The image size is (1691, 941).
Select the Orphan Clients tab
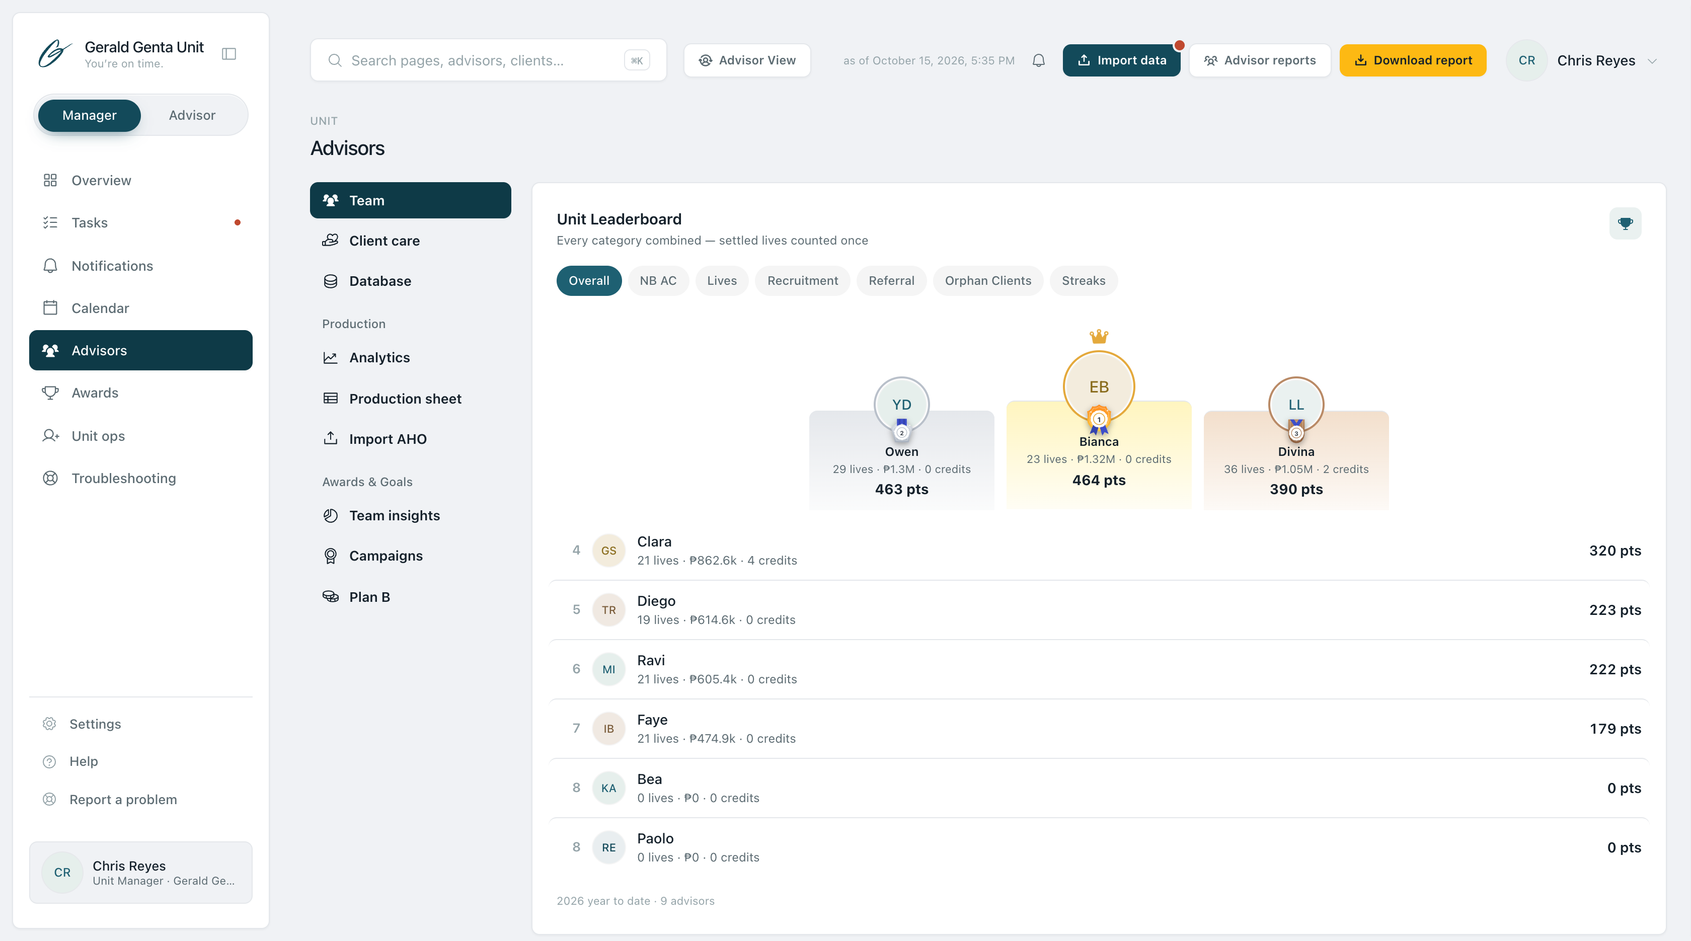coord(988,281)
